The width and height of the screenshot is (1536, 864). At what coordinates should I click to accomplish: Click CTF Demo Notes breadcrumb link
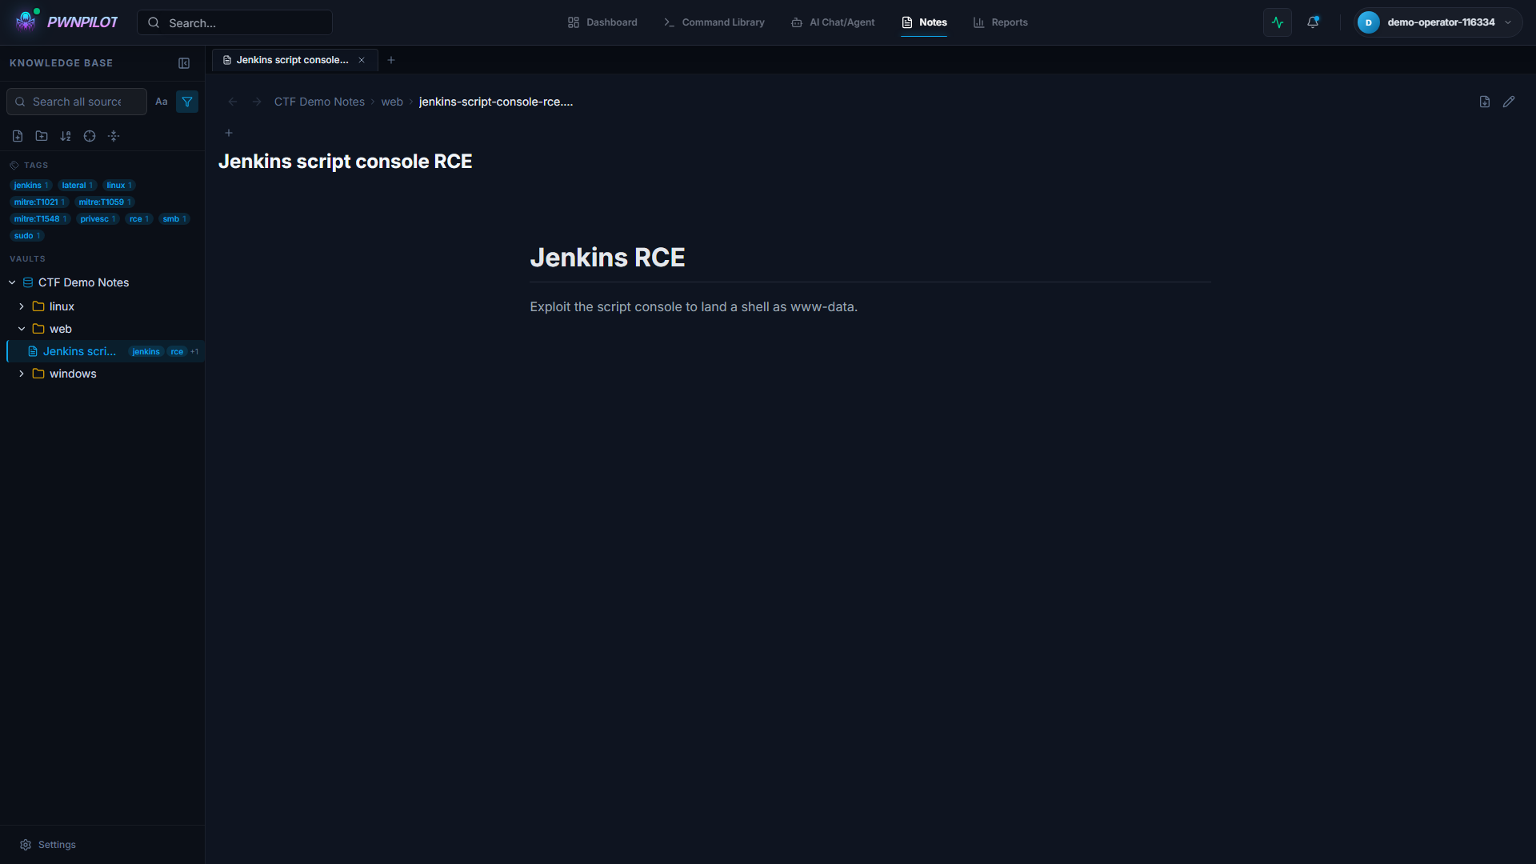click(319, 102)
